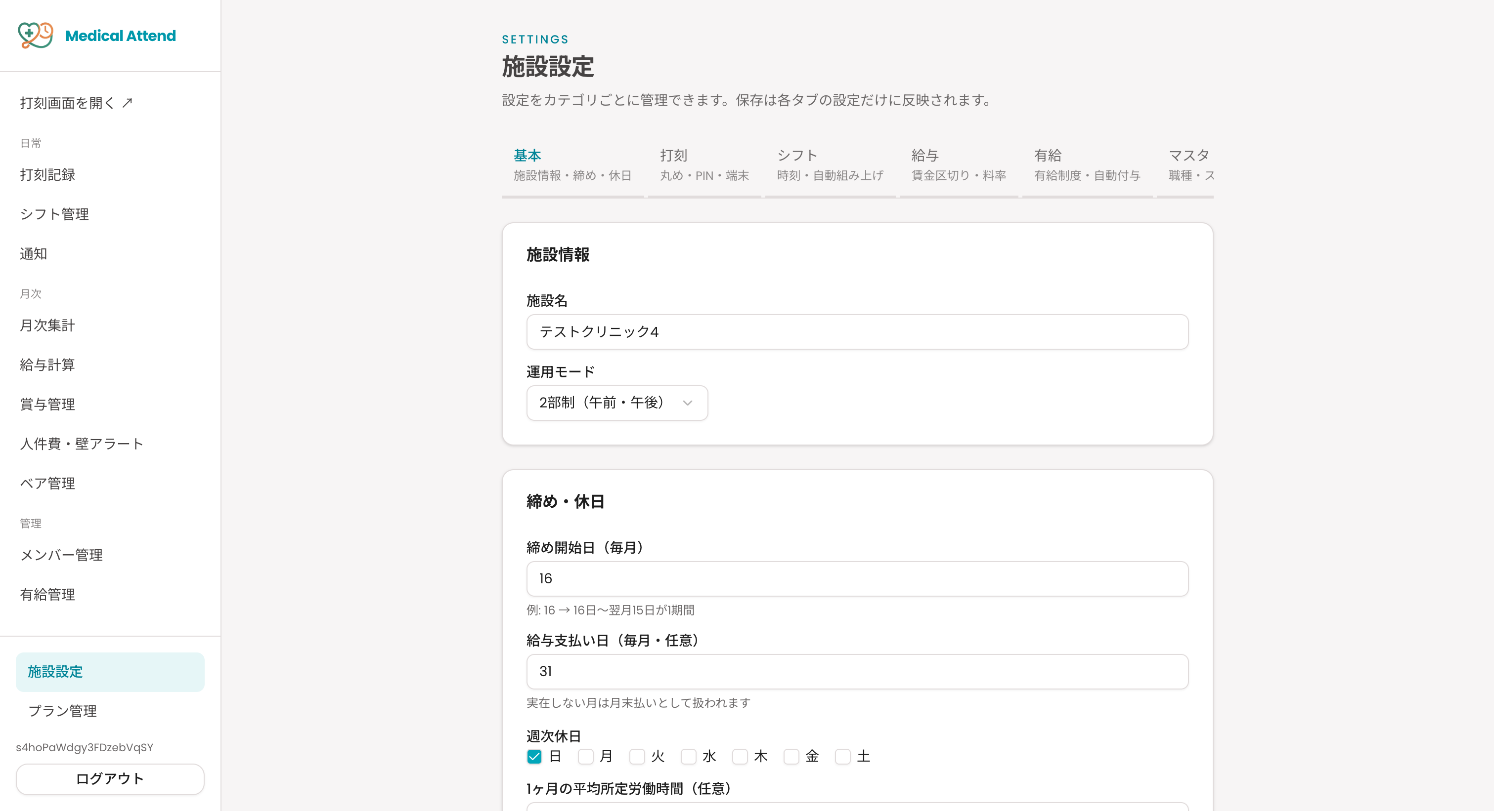Open プラン管理 in the sidebar
Viewport: 1494px width, 811px height.
(x=63, y=711)
